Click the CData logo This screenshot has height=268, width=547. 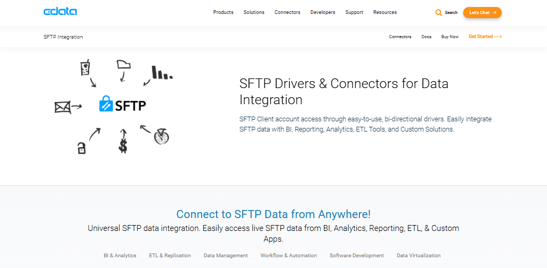[60, 12]
